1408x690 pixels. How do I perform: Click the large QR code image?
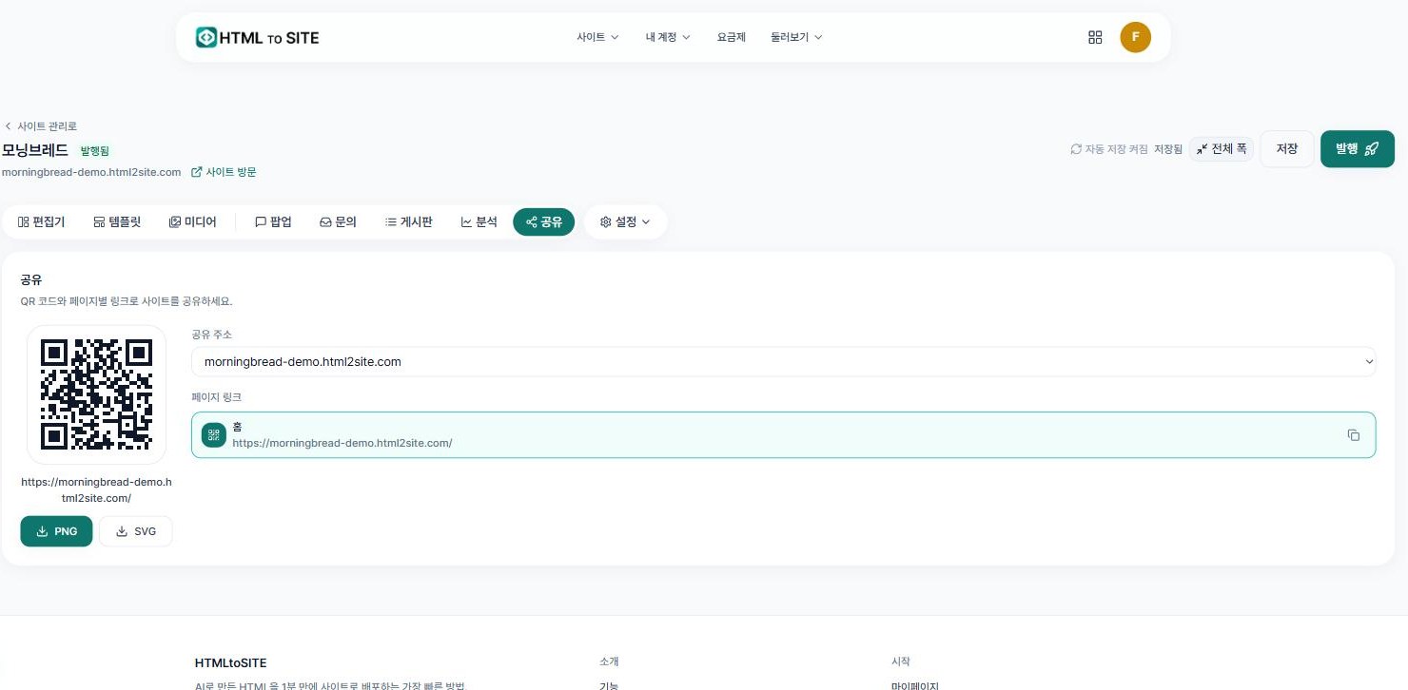coord(96,394)
